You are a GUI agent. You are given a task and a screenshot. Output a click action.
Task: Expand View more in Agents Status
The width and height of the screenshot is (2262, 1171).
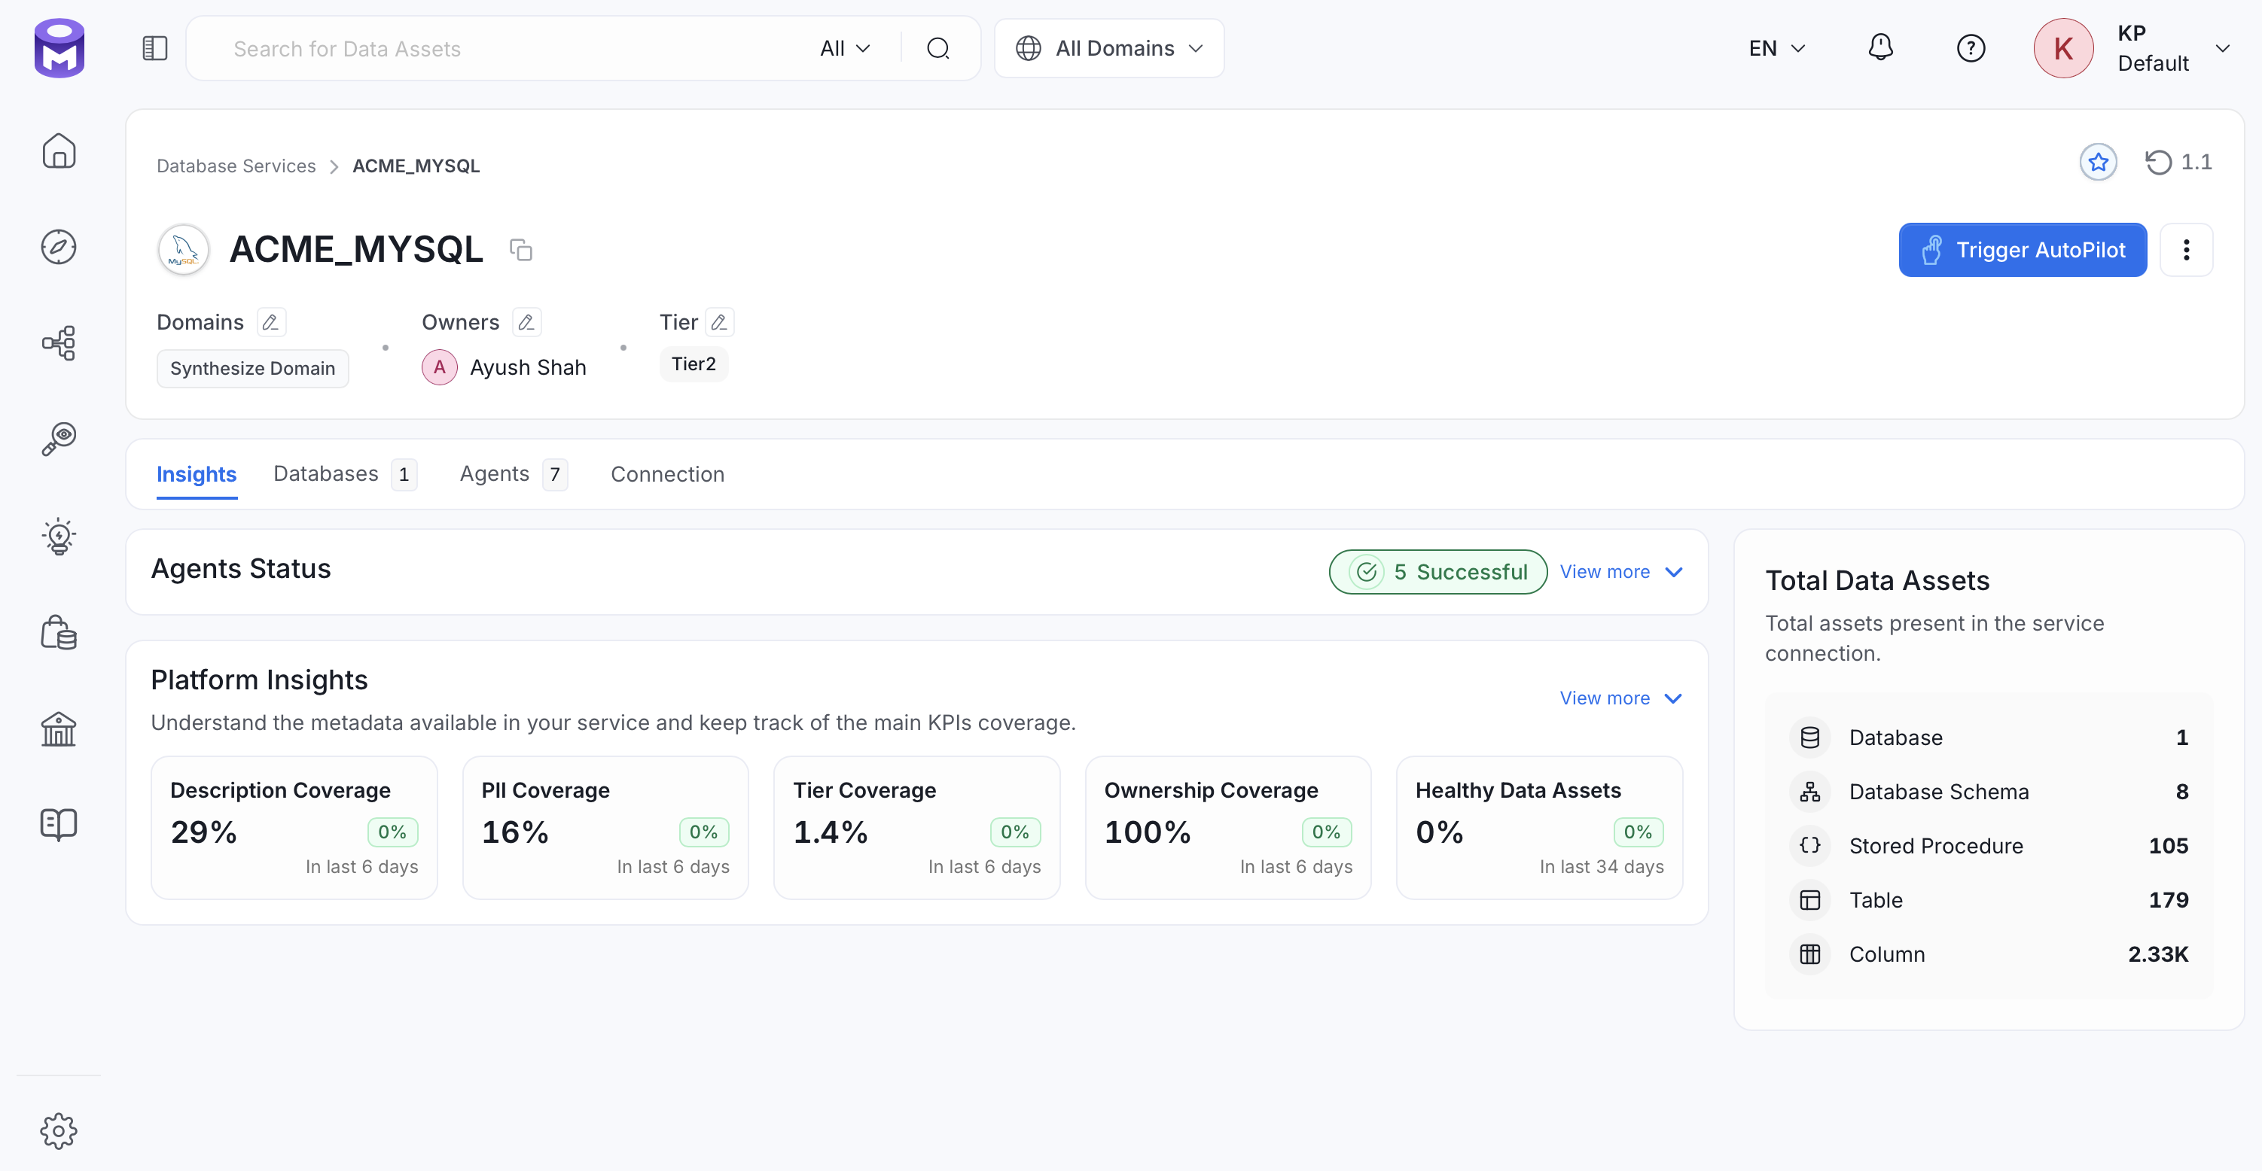click(x=1621, y=573)
